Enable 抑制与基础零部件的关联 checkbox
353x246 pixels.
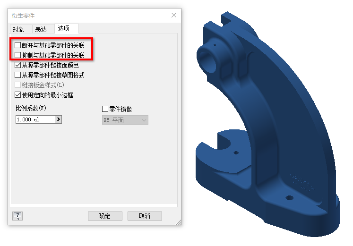17,55
